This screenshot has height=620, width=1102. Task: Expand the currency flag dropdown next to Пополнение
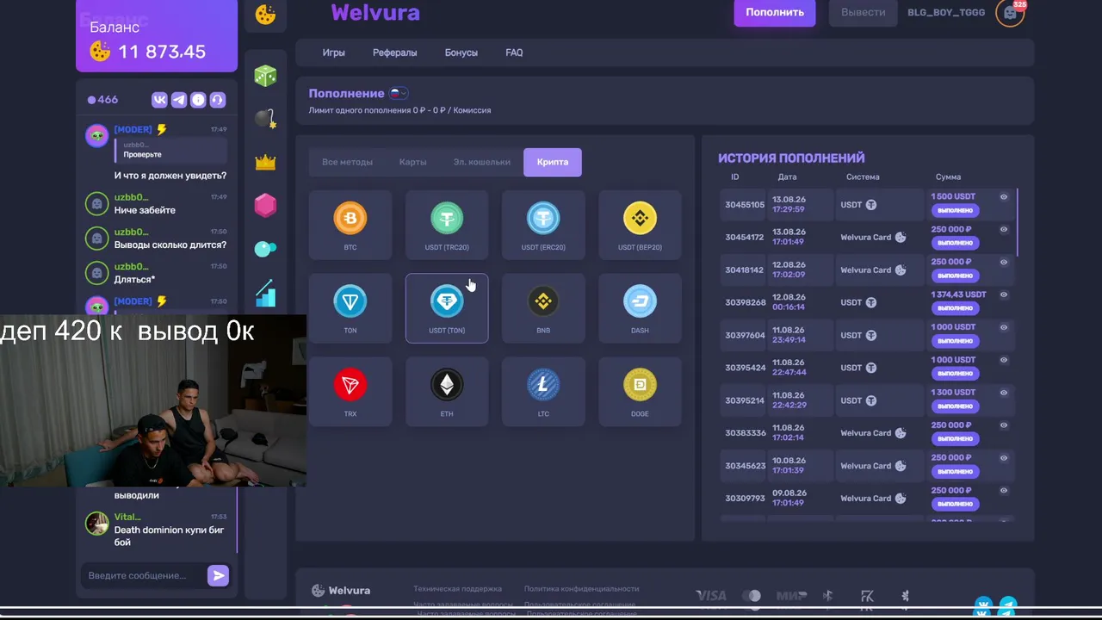(399, 93)
